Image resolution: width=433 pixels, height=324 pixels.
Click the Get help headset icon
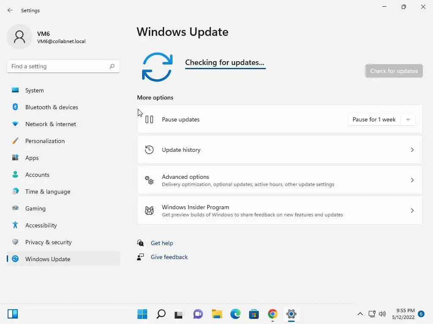(x=140, y=243)
